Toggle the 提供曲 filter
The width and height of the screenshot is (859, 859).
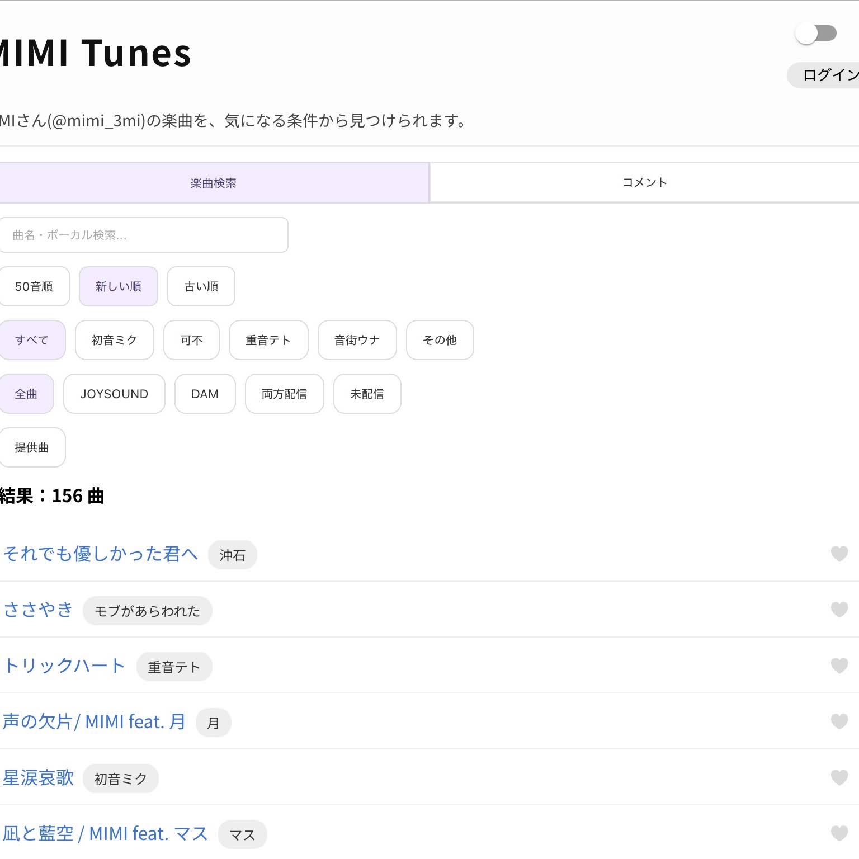(x=32, y=447)
